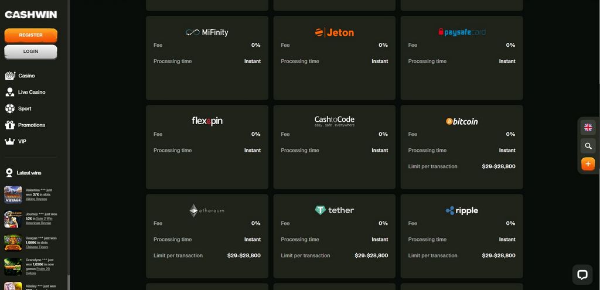
Task: Go to the Sport section
Action: 18,108
